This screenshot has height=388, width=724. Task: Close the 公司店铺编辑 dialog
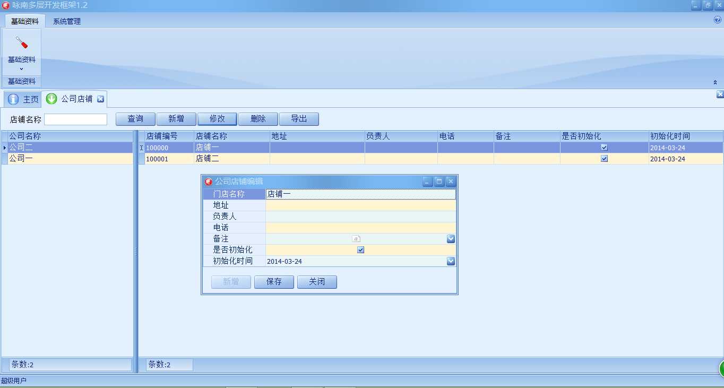coord(451,182)
